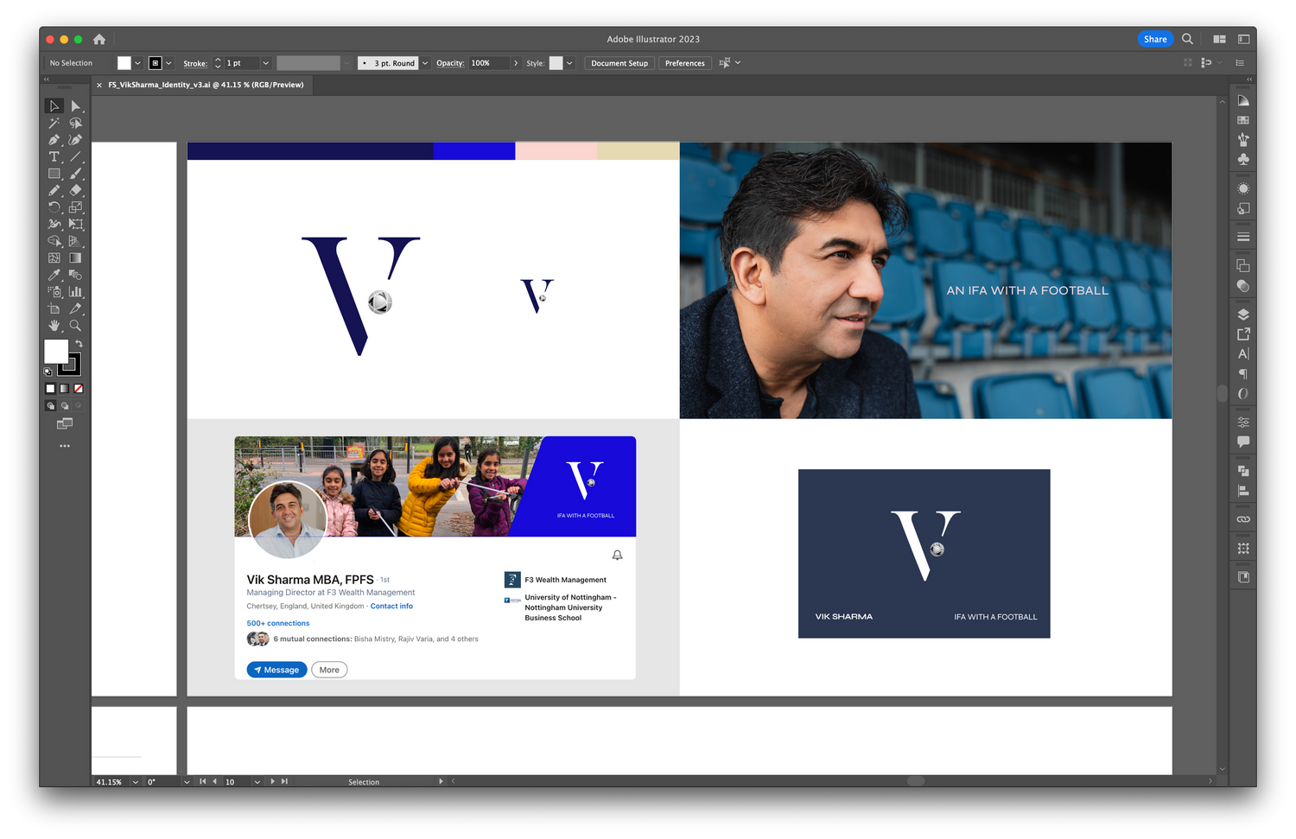Enable Draw Behind mode
The height and width of the screenshot is (839, 1296).
pyautogui.click(x=64, y=405)
